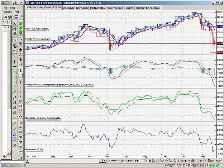
Task: Expand the side toolbar overflow chevron at bottom
Action: coord(22,158)
